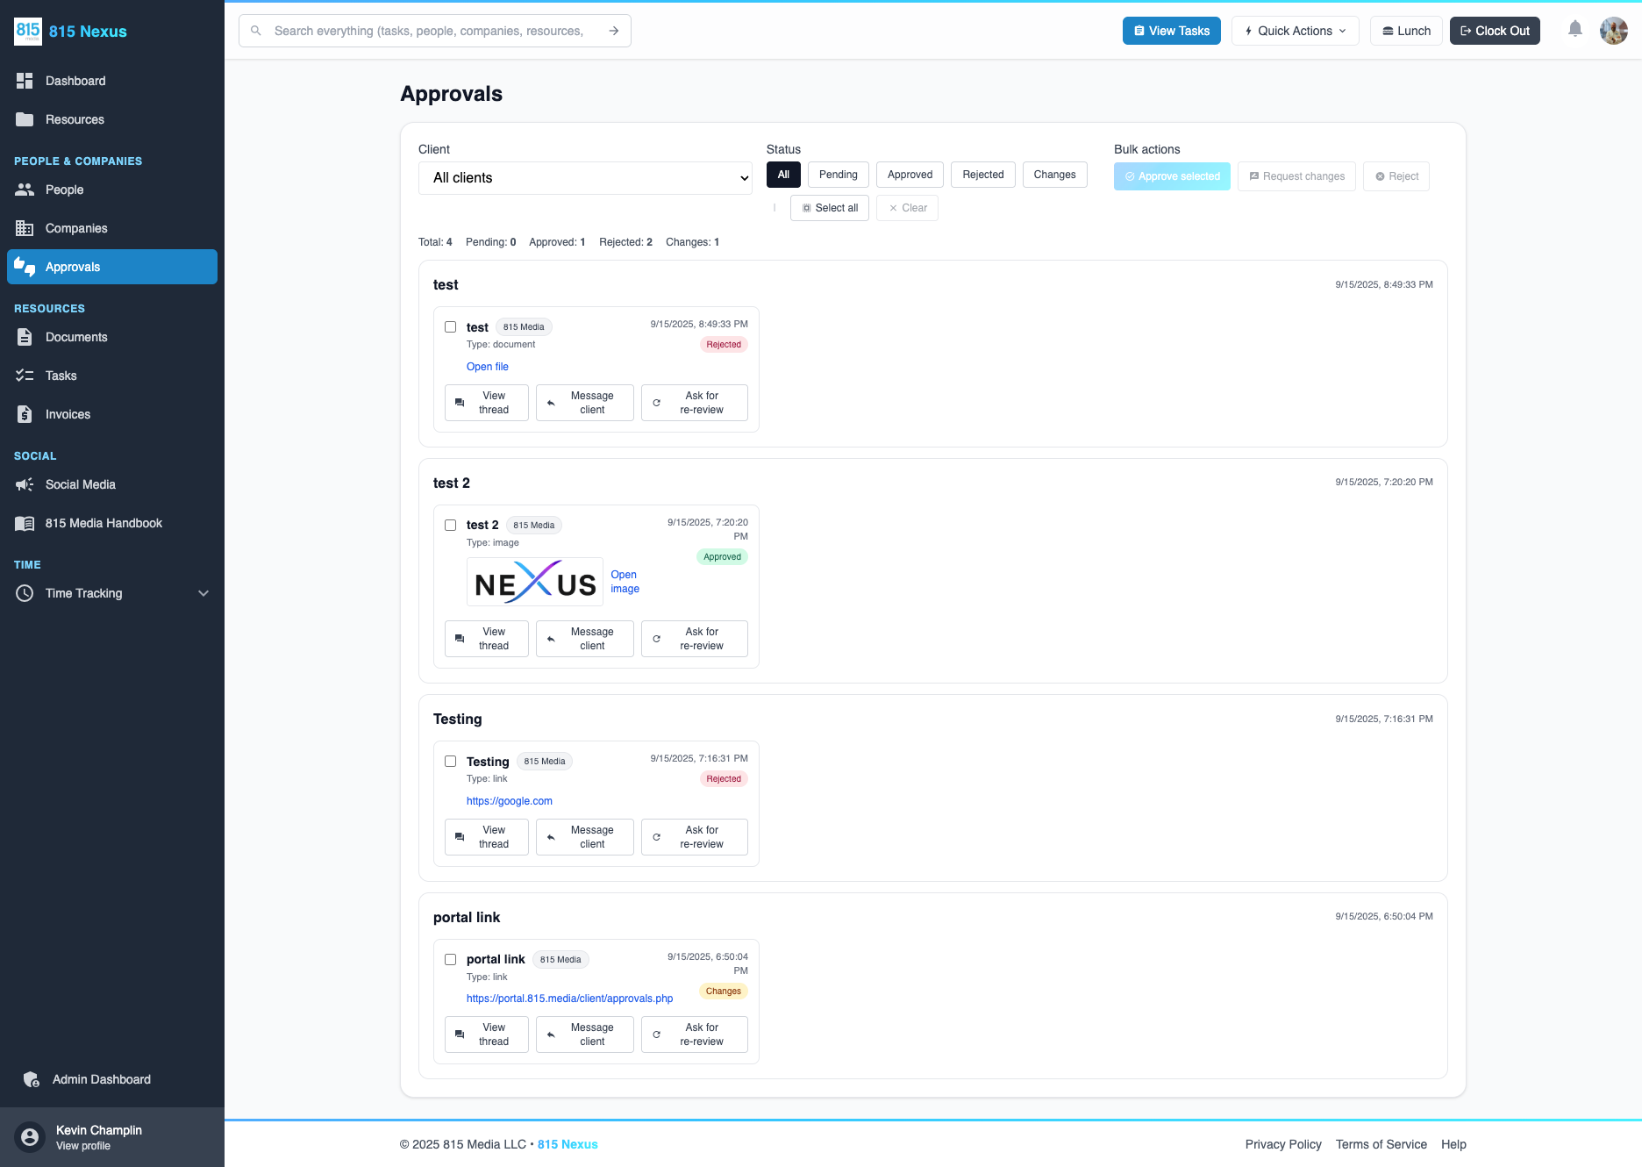Click Message client on Testing card
The height and width of the screenshot is (1167, 1642).
pos(585,837)
